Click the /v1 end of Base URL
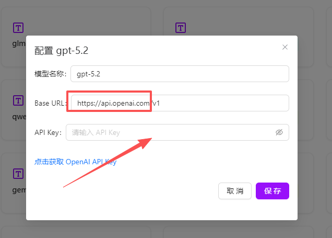The width and height of the screenshot is (332, 238). (x=157, y=103)
